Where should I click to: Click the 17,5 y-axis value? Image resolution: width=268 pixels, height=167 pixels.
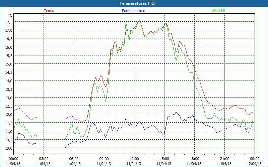pos(9,22)
